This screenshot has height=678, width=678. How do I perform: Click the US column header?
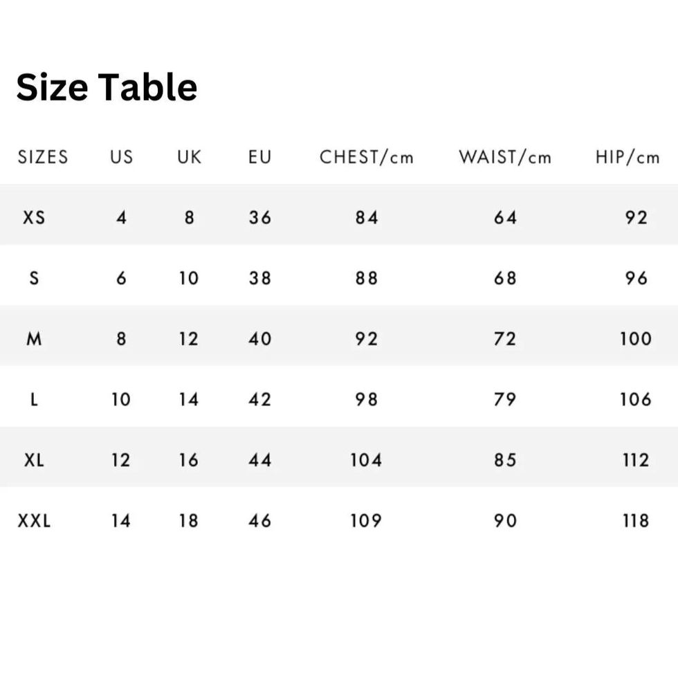coord(121,157)
